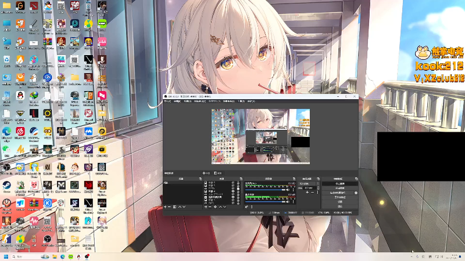Screen dimensions: 465x261
Task: Open Properties button on source toolbar
Action: [x=207, y=173]
